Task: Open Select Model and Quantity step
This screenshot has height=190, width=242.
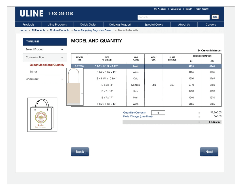Action: tap(47, 65)
